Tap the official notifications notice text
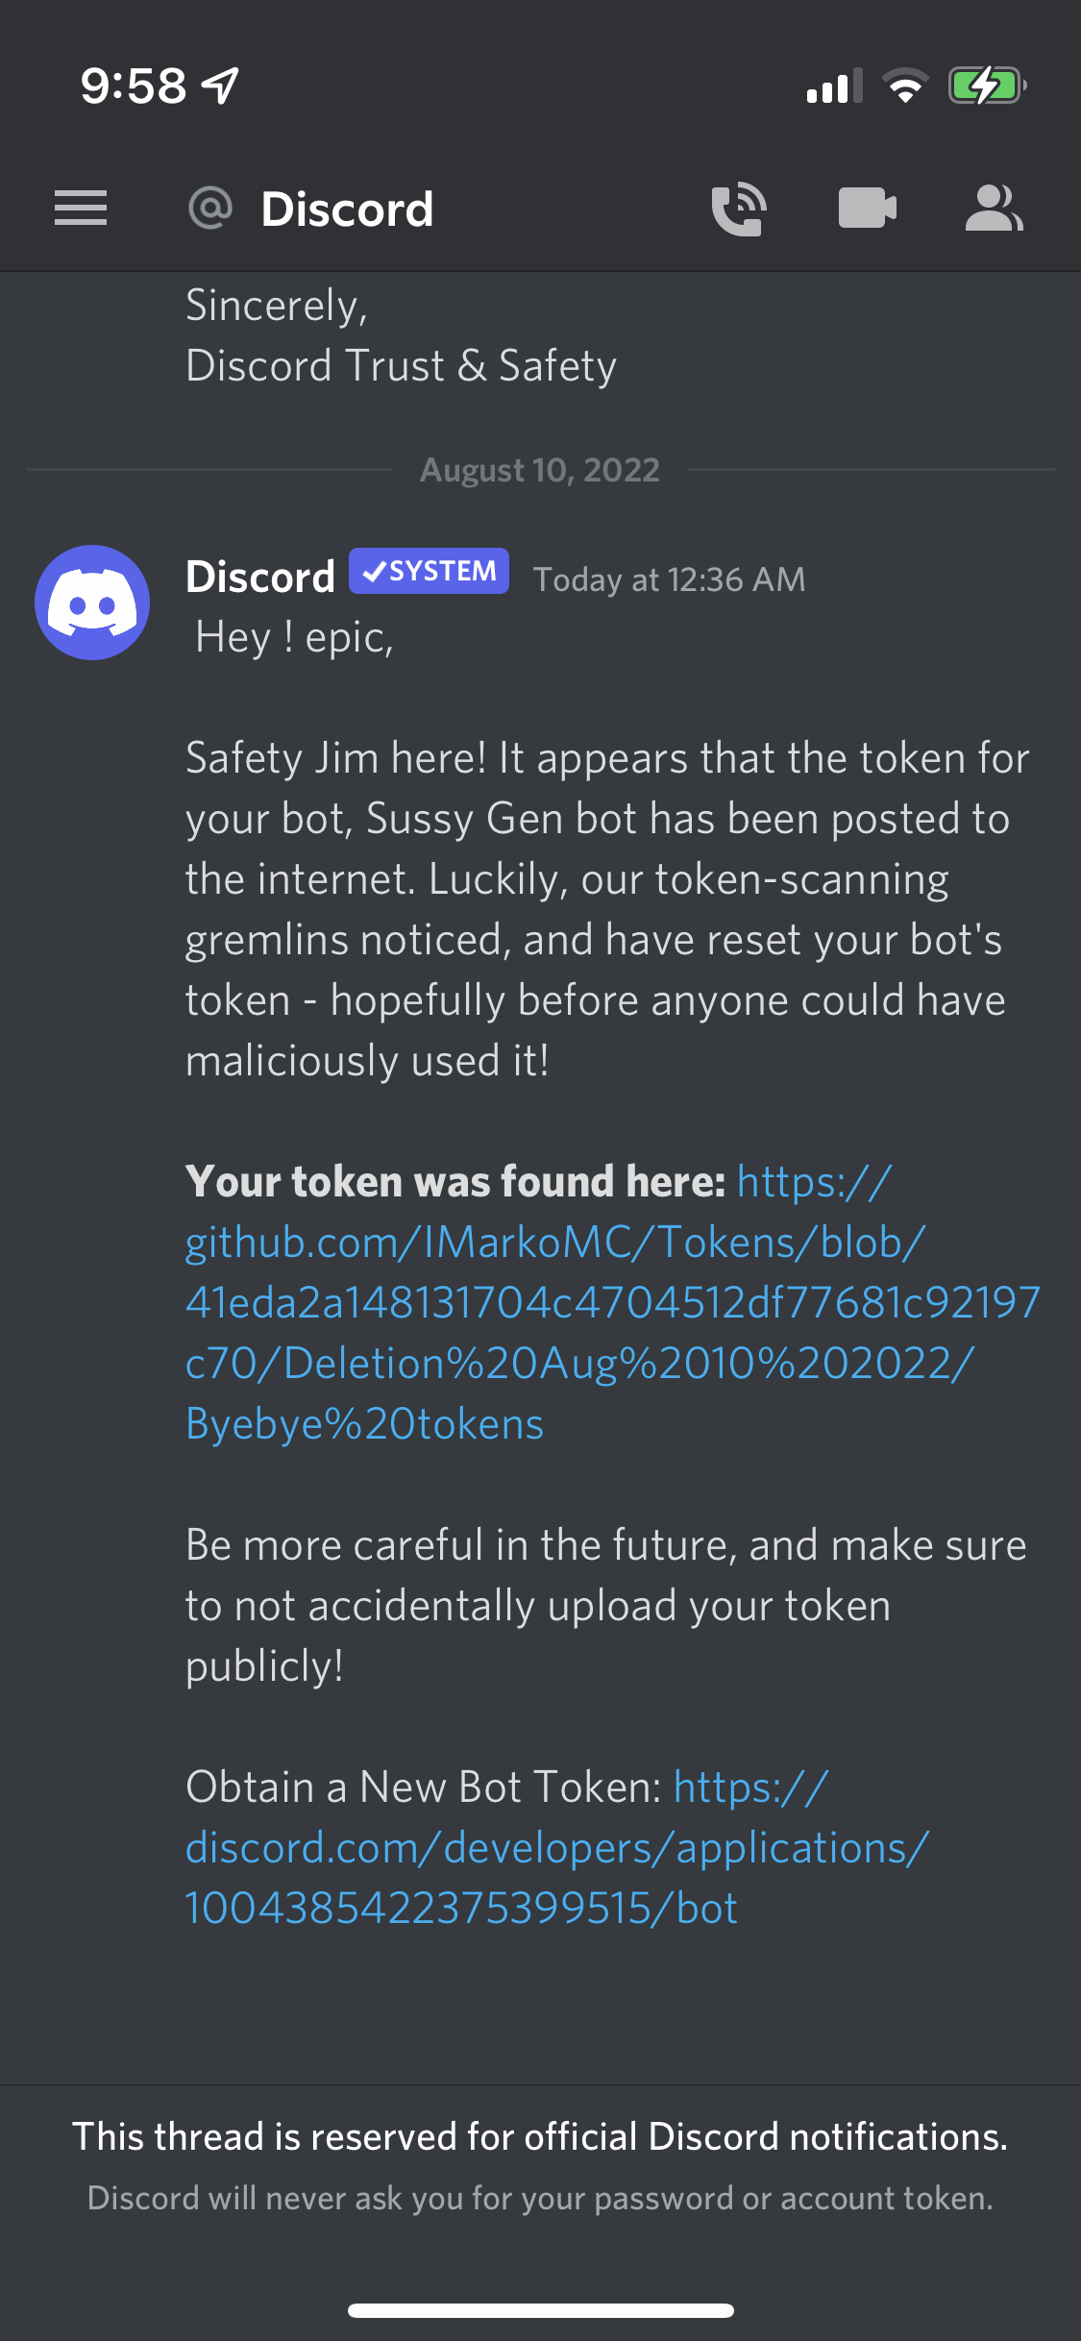This screenshot has height=2341, width=1081. (540, 2135)
